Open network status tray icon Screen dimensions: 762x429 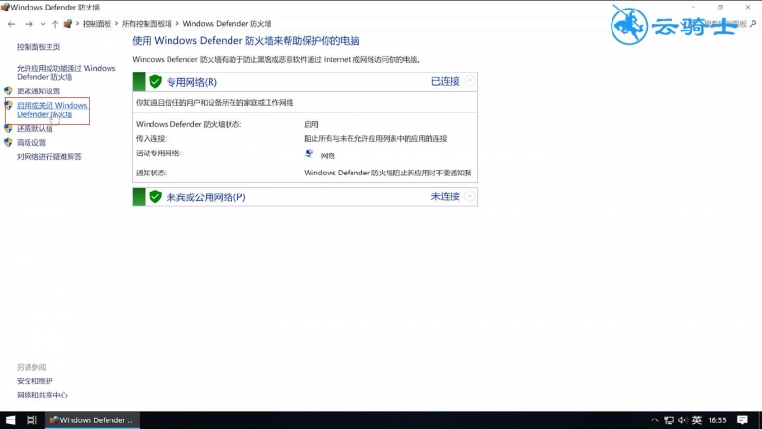[x=670, y=420]
